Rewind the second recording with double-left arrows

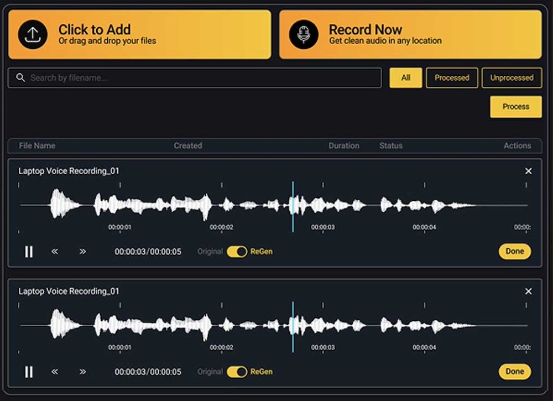click(55, 372)
